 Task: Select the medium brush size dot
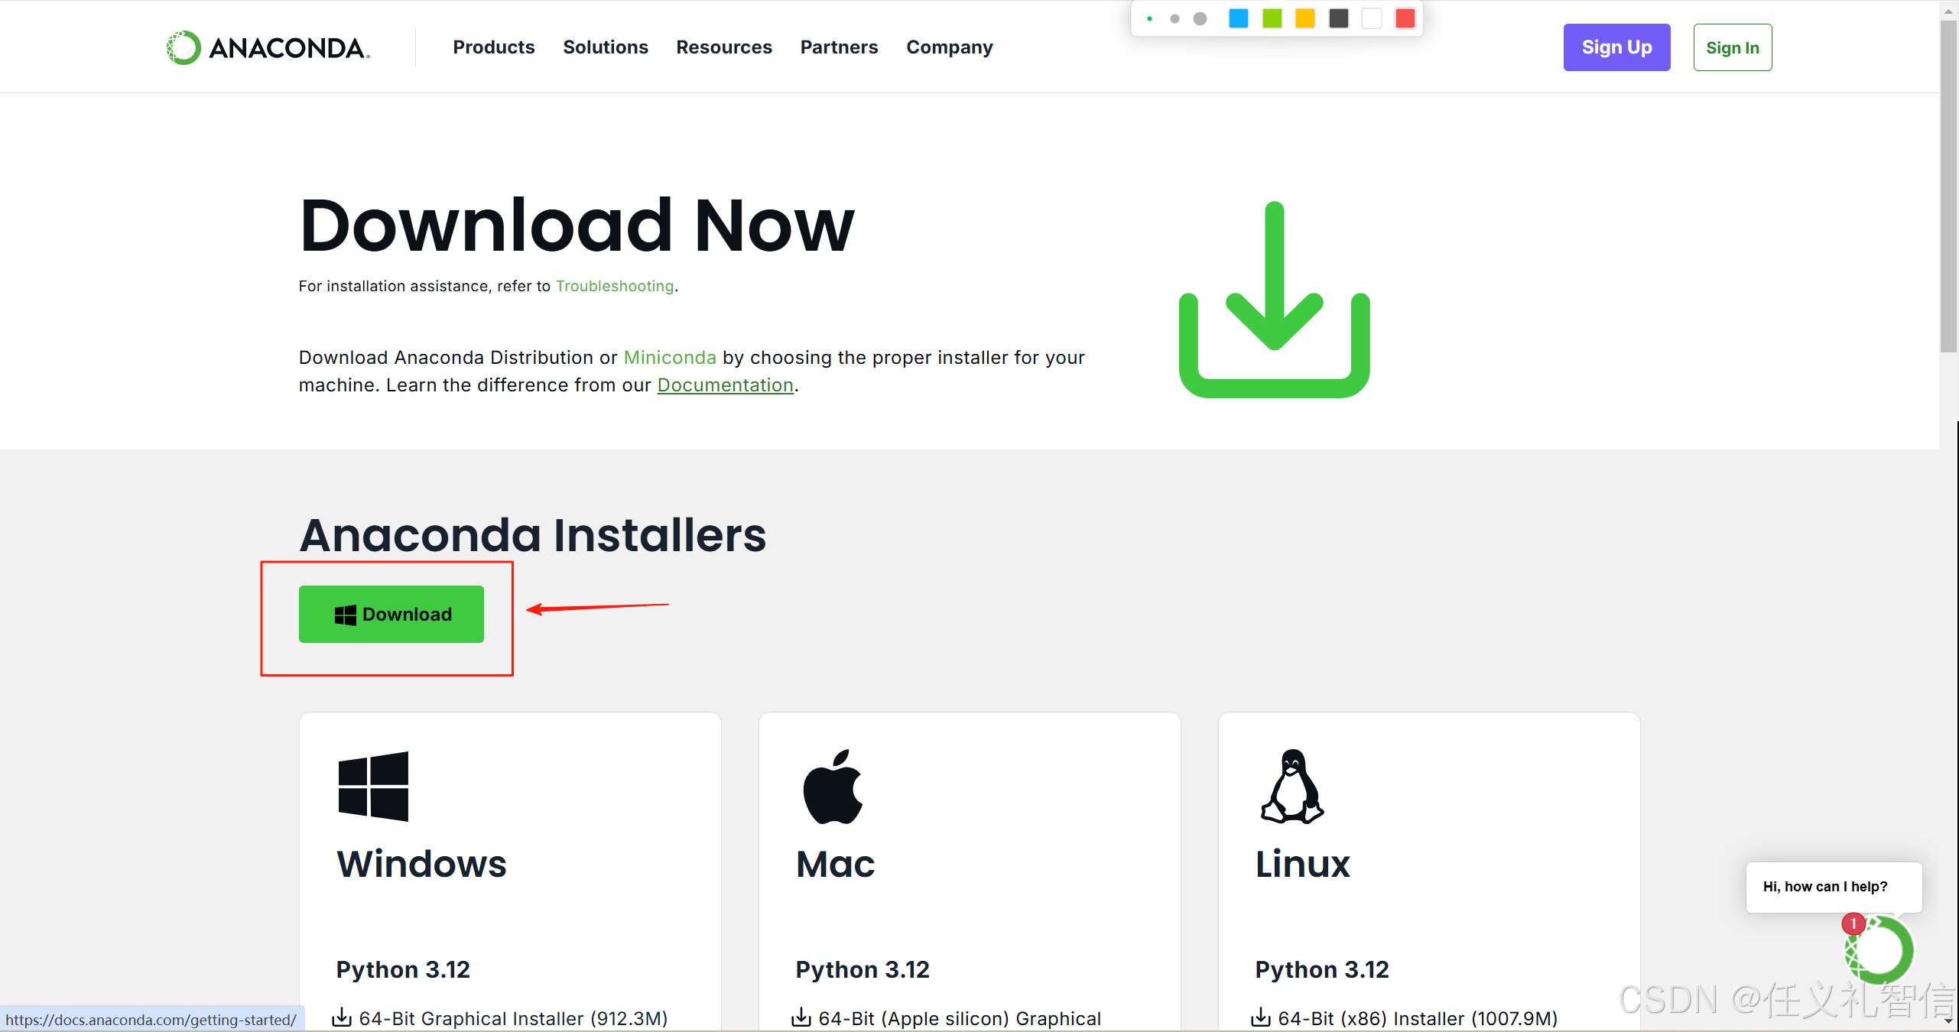[x=1174, y=18]
